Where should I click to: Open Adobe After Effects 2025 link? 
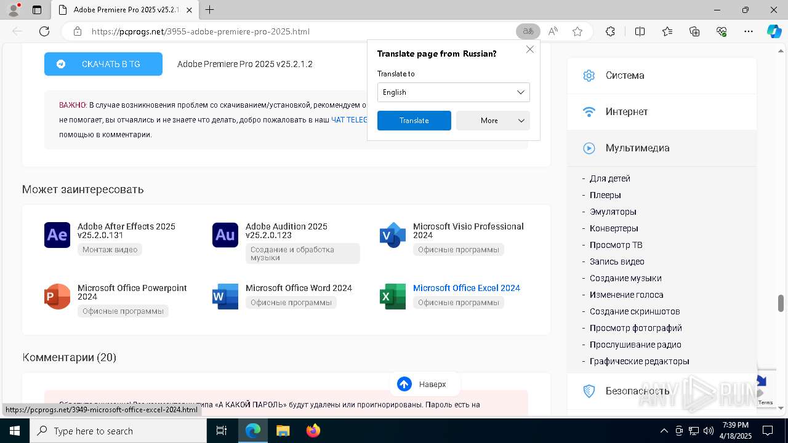(126, 231)
